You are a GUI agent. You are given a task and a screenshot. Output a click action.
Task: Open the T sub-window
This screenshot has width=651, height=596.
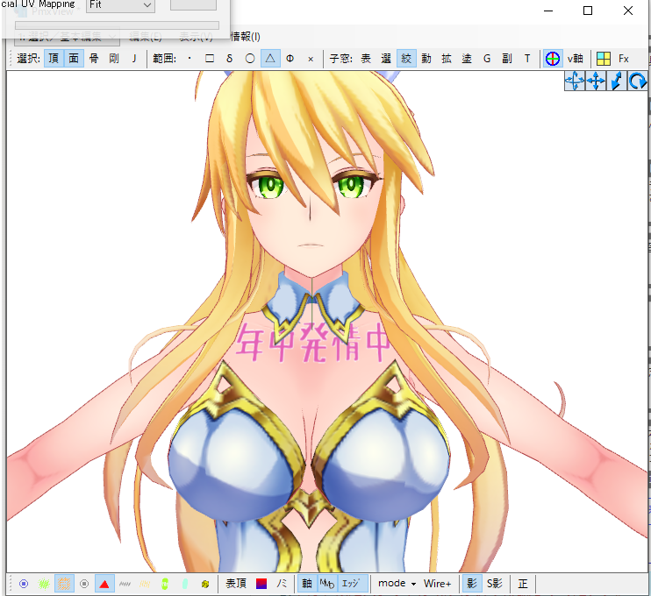point(527,59)
